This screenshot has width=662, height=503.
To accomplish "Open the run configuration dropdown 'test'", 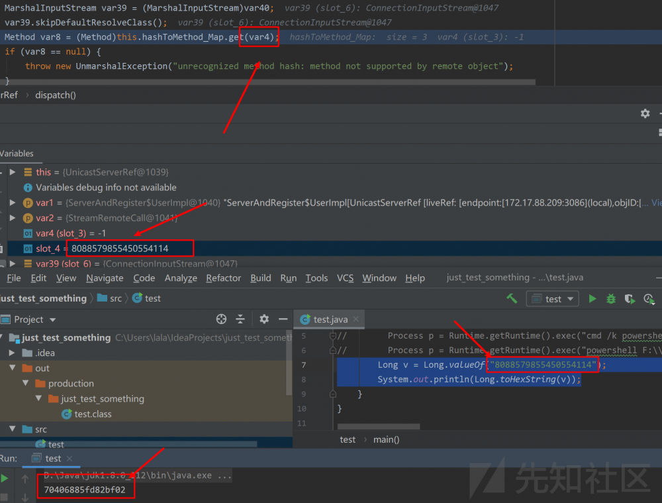I will click(x=552, y=299).
